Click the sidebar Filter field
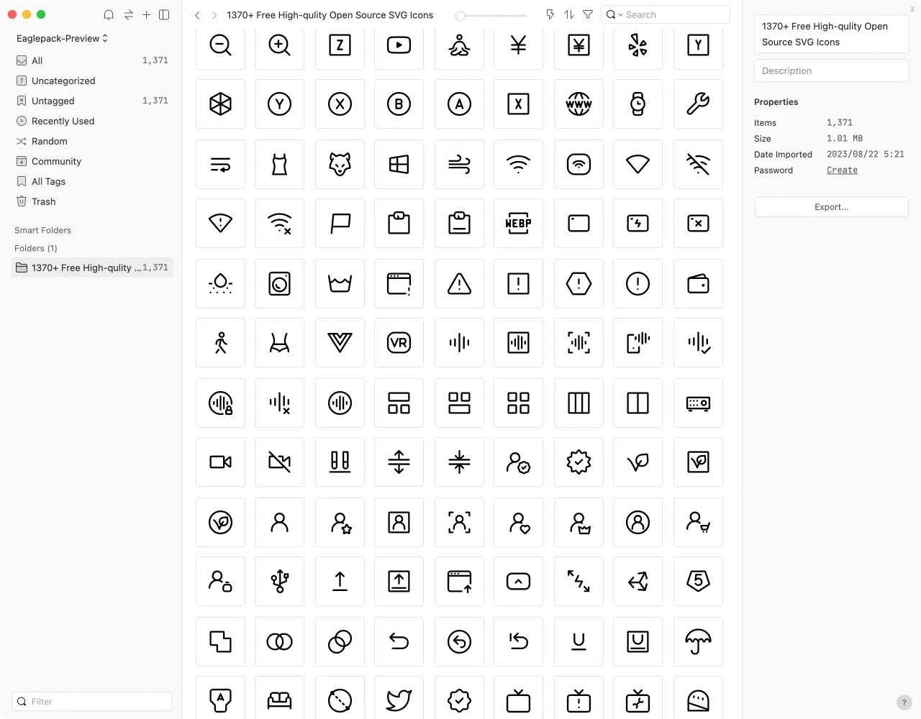Image resolution: width=921 pixels, height=719 pixels. pos(92,702)
